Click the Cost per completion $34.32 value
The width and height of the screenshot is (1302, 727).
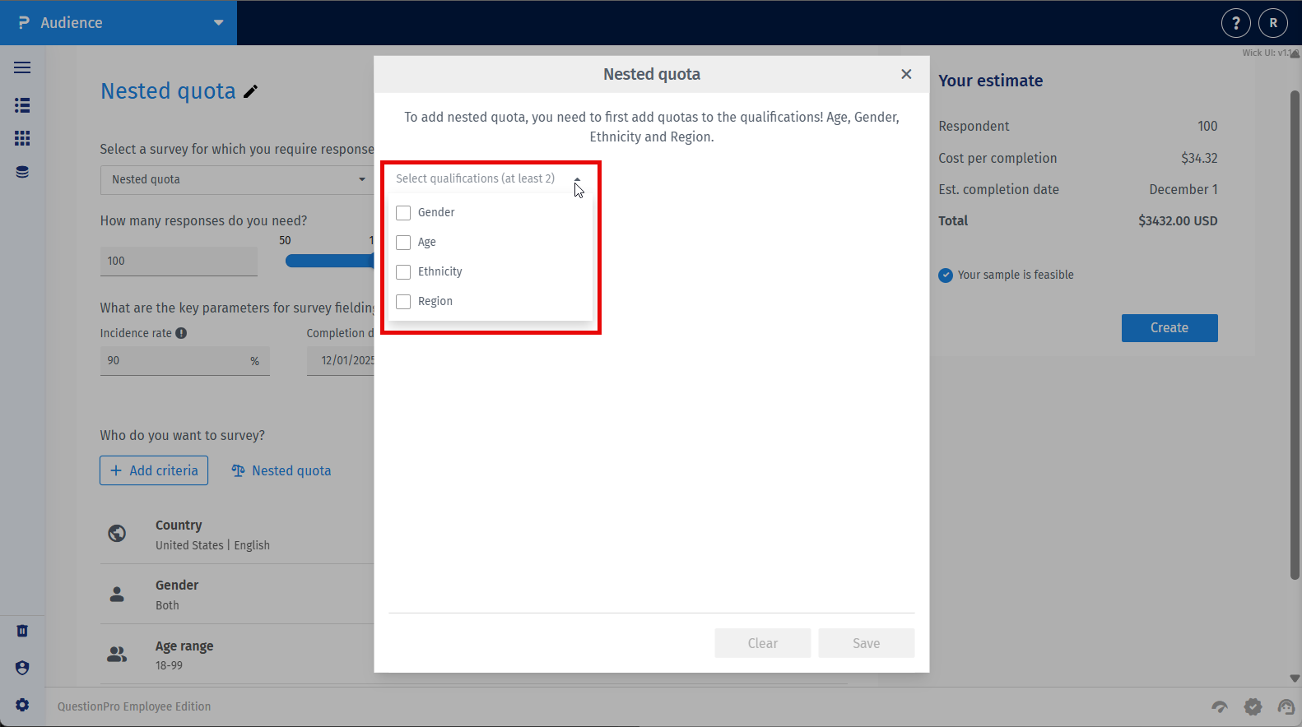point(1199,158)
